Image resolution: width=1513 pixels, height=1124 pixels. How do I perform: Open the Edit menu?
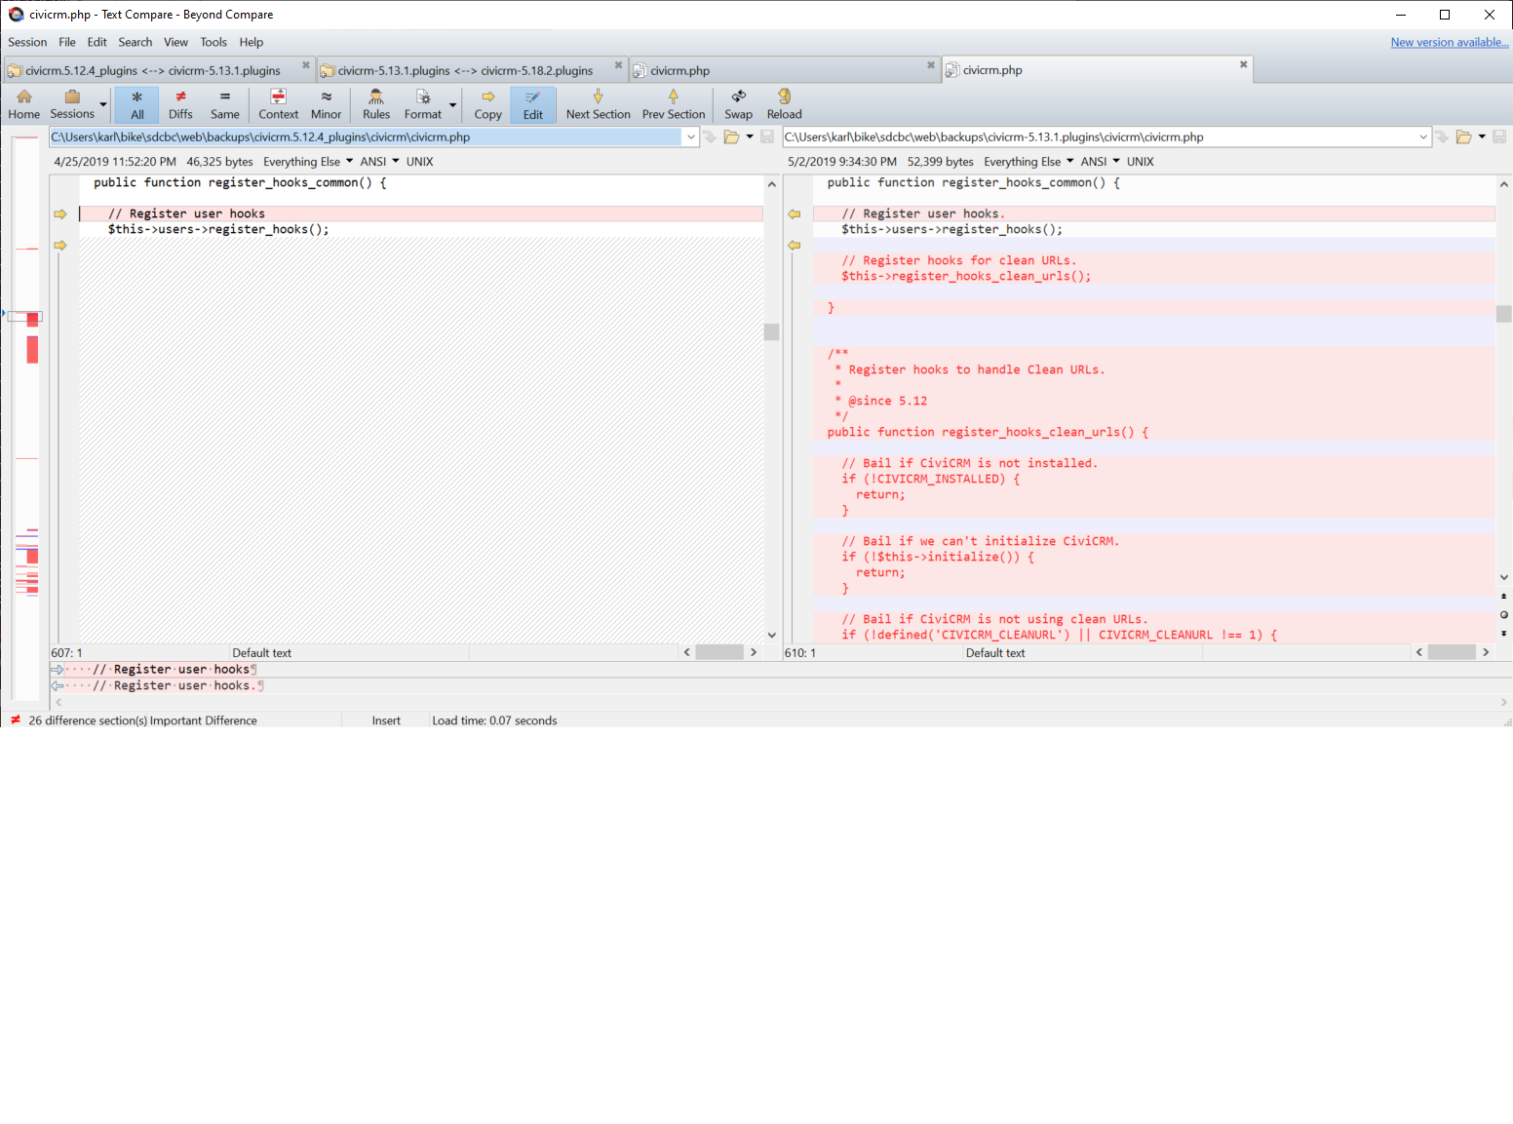(97, 42)
